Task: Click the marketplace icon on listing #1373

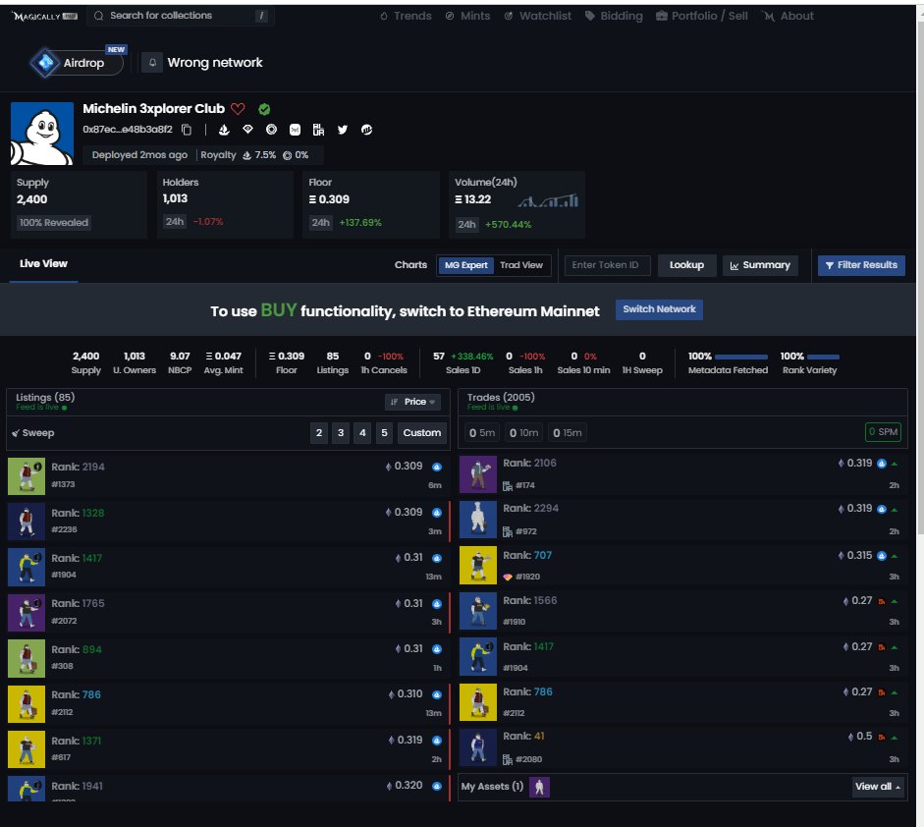Action: 437,467
